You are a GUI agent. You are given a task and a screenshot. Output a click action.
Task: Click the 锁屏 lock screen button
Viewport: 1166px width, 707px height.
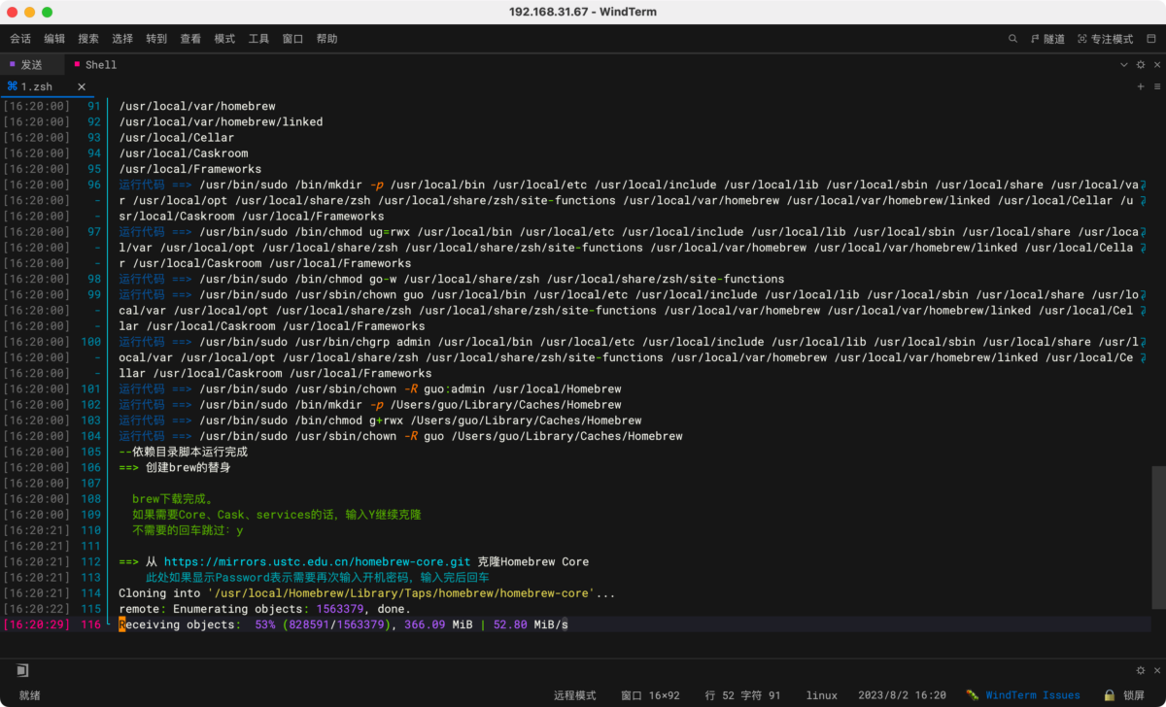1134,695
